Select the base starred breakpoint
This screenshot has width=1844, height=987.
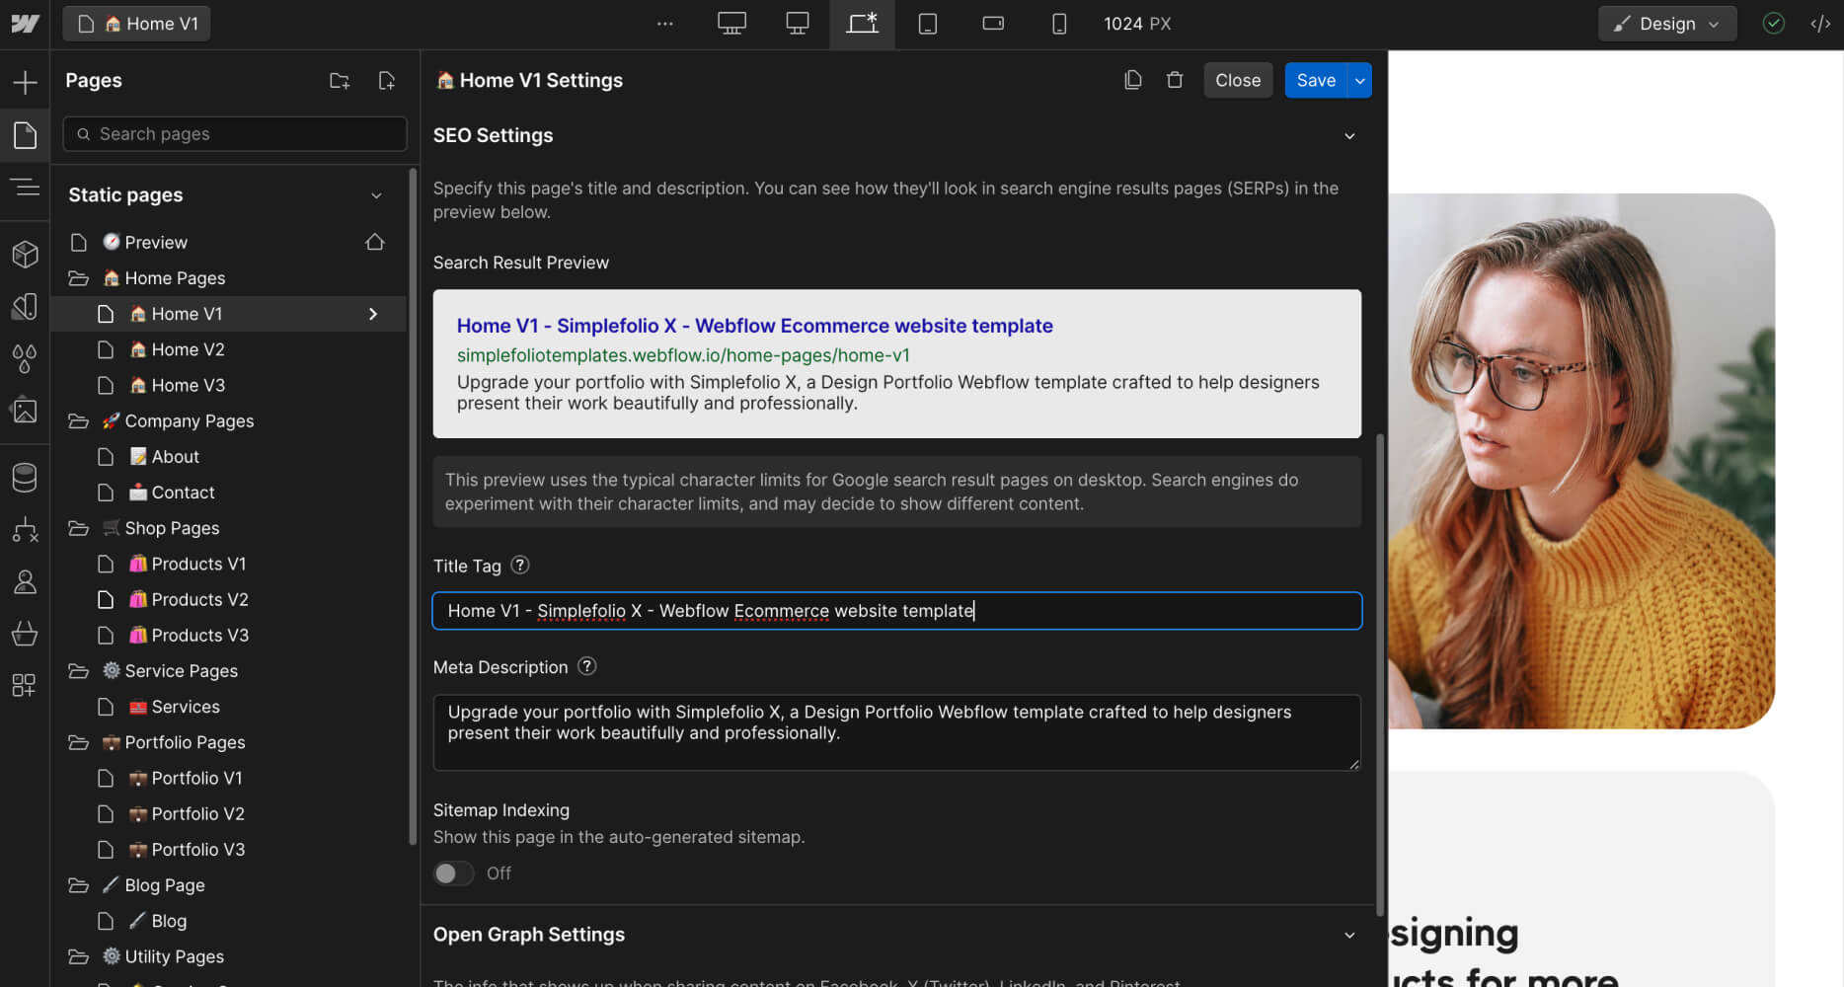862,24
